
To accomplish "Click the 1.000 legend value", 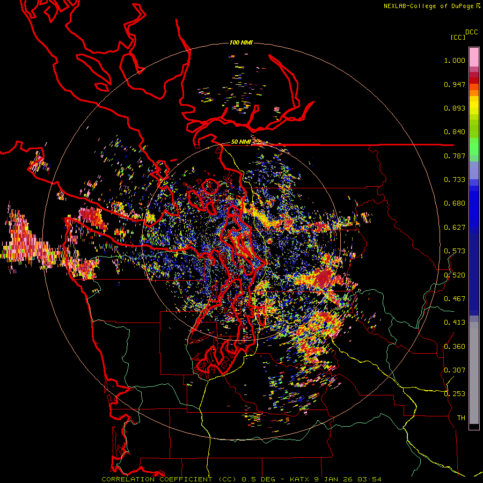I will [x=455, y=60].
